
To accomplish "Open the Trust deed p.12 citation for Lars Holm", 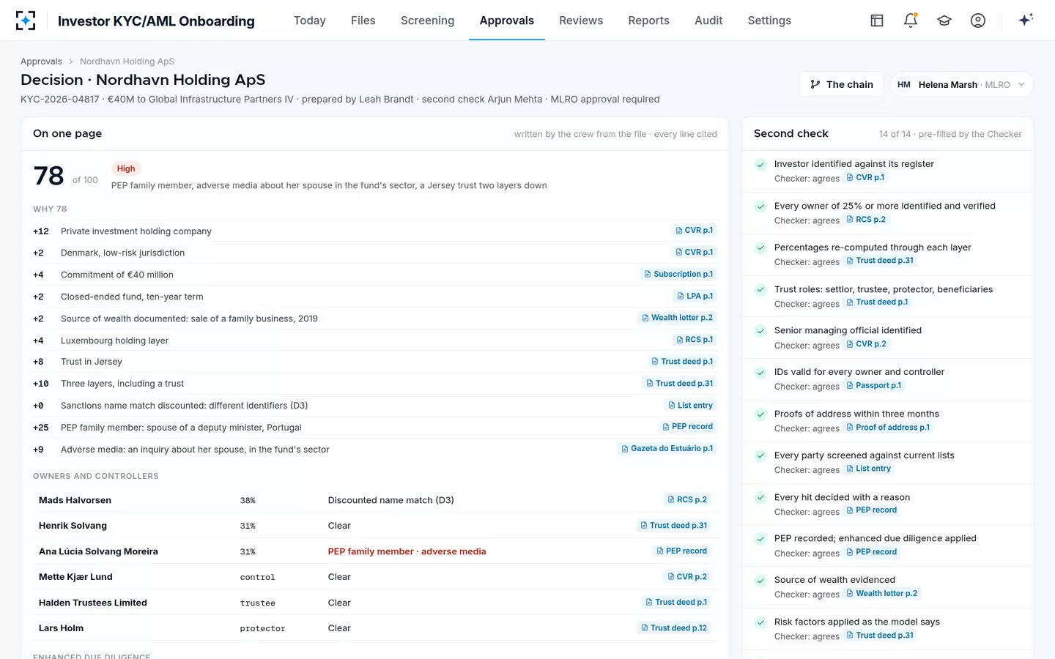I will click(674, 628).
